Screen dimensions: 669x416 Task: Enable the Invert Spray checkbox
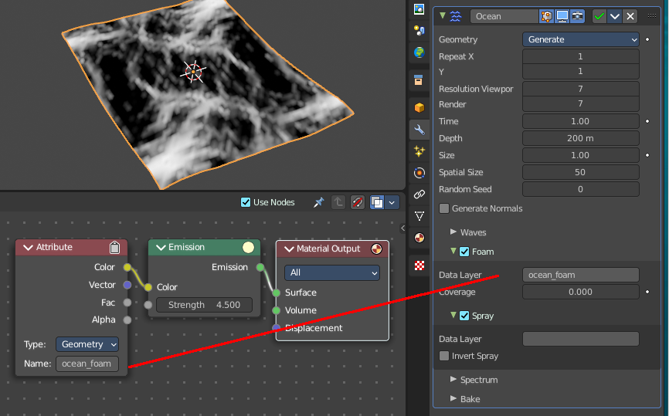444,356
